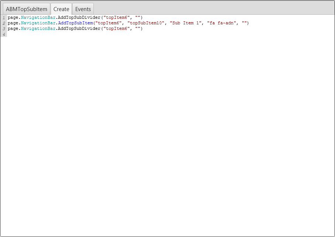This screenshot has height=237, width=335.
Task: Click NavigationBar on line 3
Action: pos(38,29)
